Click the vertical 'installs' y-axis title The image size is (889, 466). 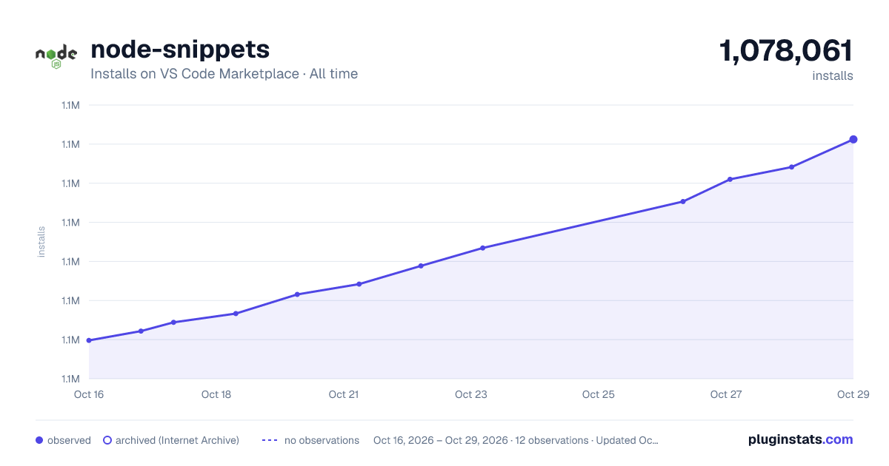[41, 242]
